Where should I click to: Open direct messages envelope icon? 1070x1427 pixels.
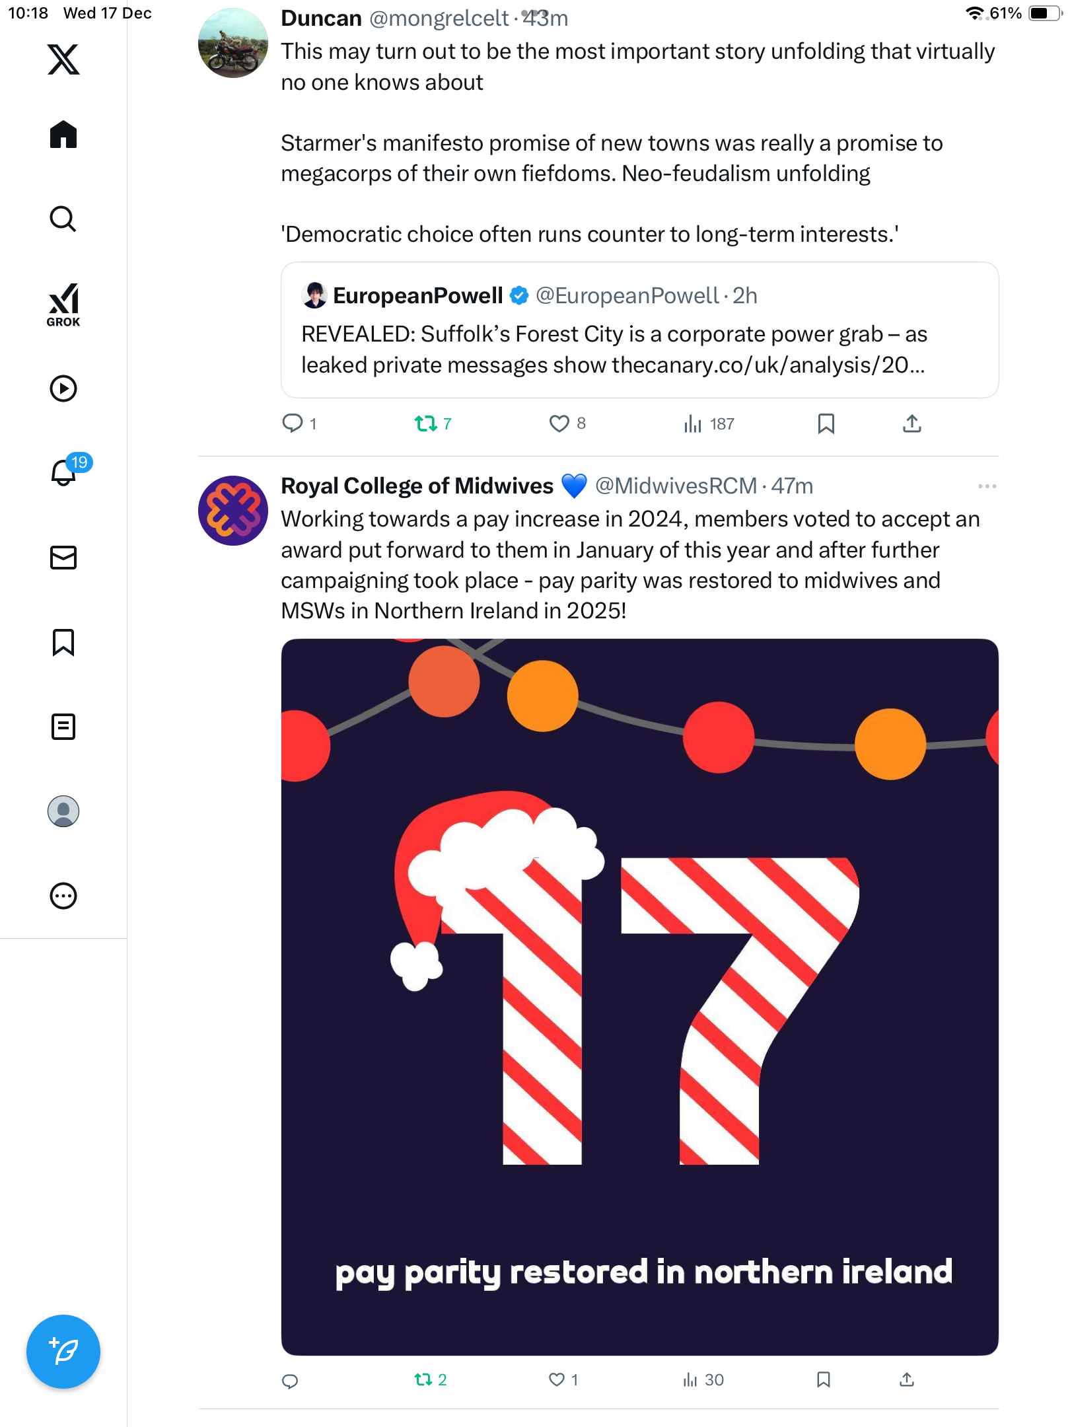tap(63, 558)
